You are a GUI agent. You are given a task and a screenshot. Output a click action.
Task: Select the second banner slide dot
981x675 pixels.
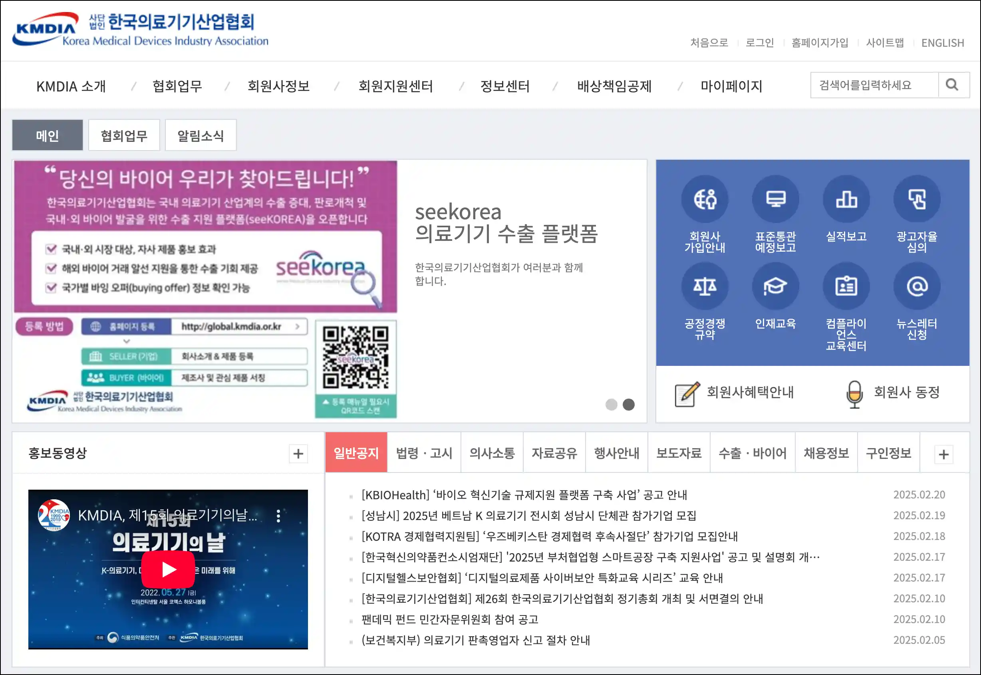pyautogui.click(x=628, y=404)
